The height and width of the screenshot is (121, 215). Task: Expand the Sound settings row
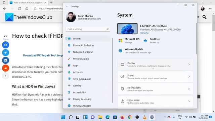pos(155,77)
